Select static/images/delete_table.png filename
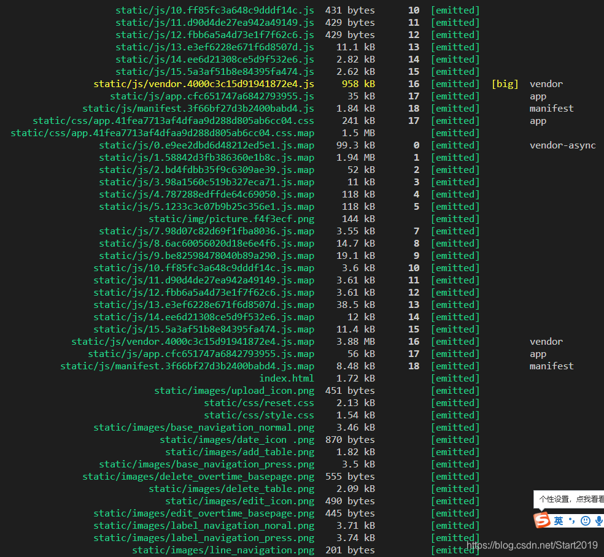 [x=231, y=489]
